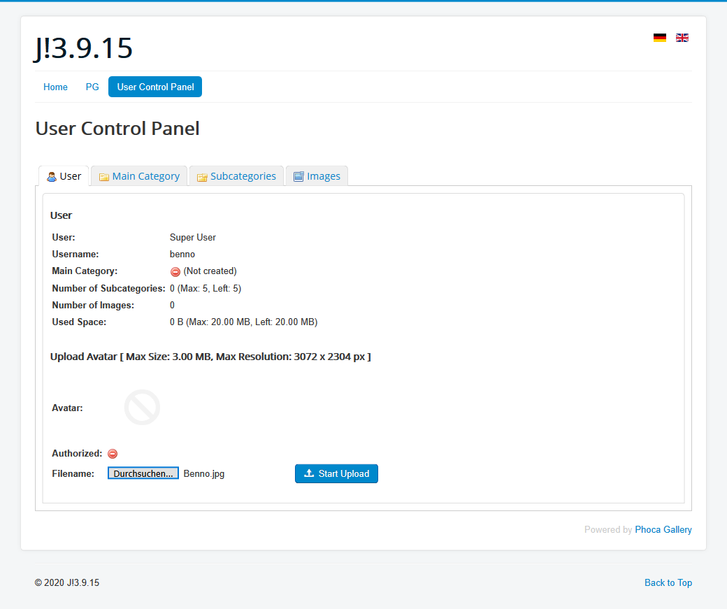The height and width of the screenshot is (609, 727).
Task: Select the User tab
Action: pyautogui.click(x=64, y=176)
